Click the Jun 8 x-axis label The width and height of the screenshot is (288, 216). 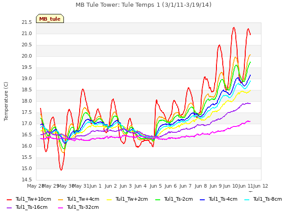(x=201, y=186)
